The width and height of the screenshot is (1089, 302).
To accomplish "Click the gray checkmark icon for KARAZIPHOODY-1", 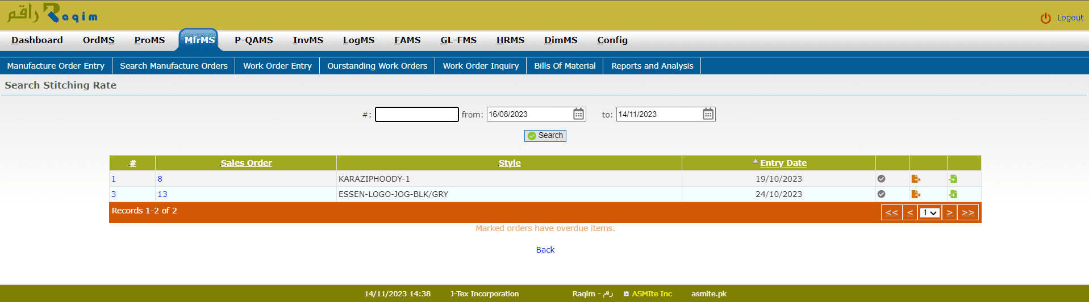I will point(881,179).
